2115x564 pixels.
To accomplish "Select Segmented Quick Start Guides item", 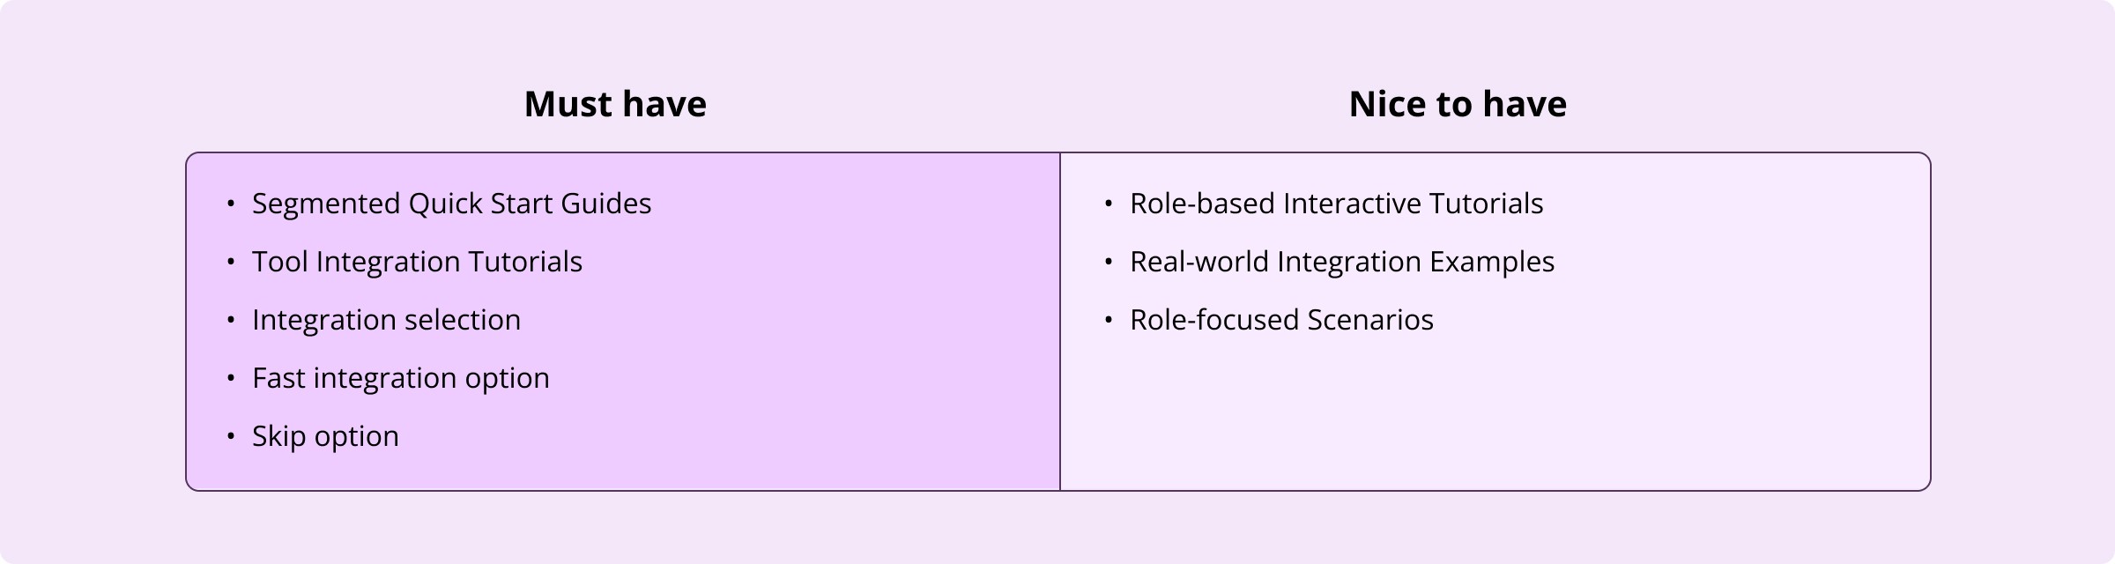I will click(x=451, y=204).
